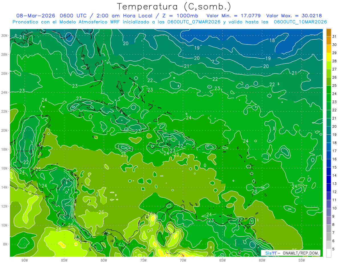
Task: Click the 55W longitude axis label
Action: [302, 260]
